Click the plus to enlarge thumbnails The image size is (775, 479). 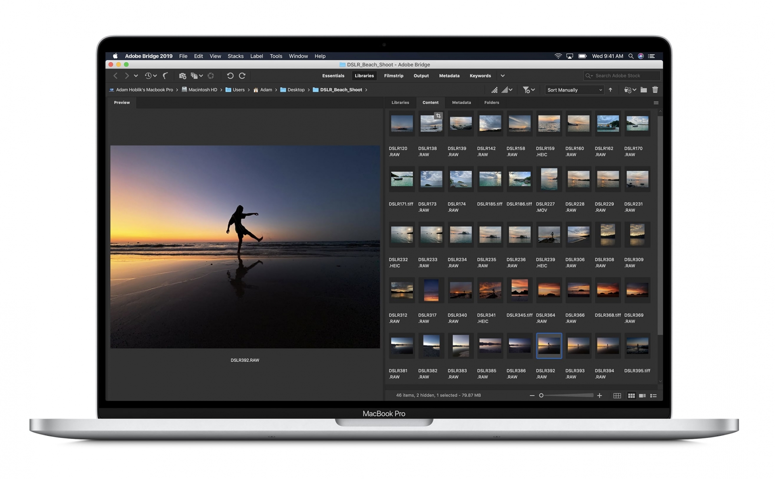(x=599, y=396)
